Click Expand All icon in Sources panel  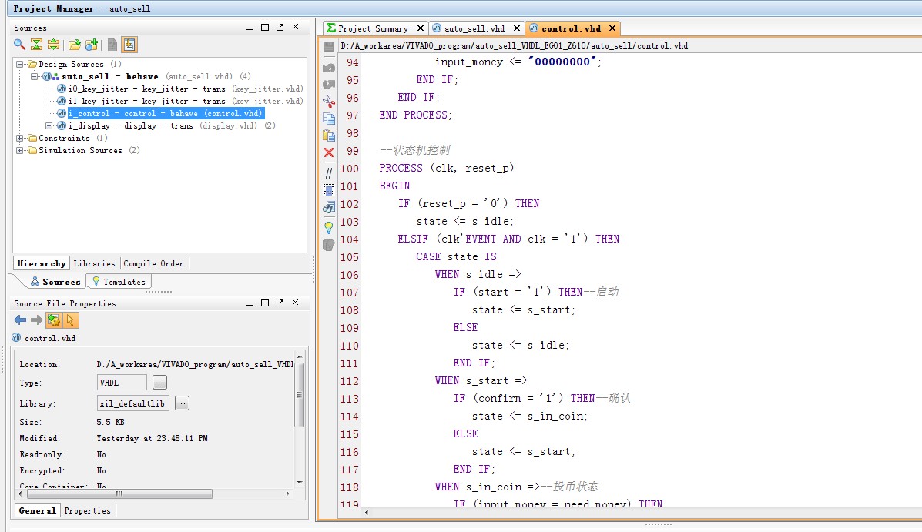tap(53, 45)
